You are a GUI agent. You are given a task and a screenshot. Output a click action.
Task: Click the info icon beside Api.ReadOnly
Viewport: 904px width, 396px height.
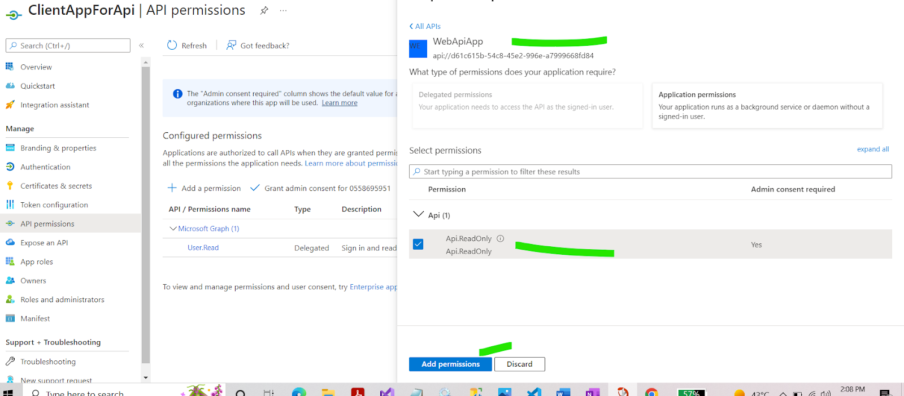click(500, 238)
